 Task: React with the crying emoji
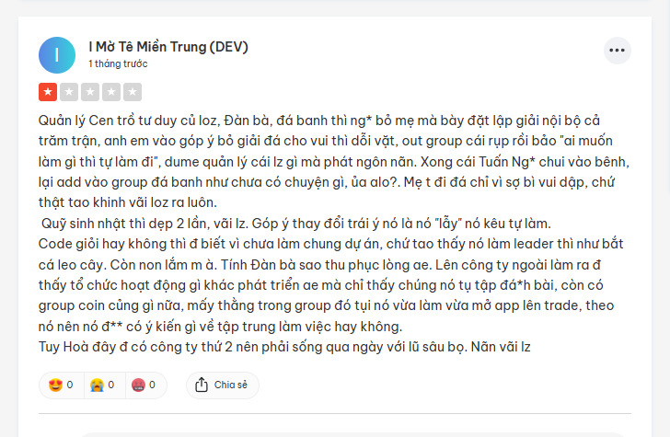click(97, 385)
